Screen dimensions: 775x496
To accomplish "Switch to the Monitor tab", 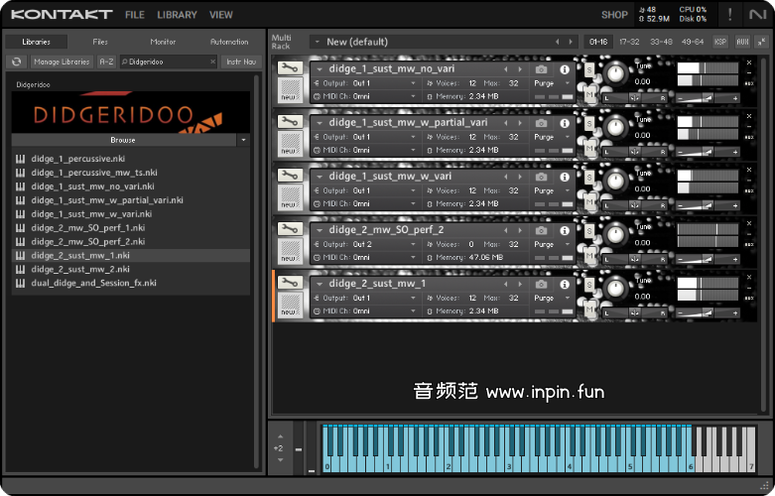I will point(163,42).
